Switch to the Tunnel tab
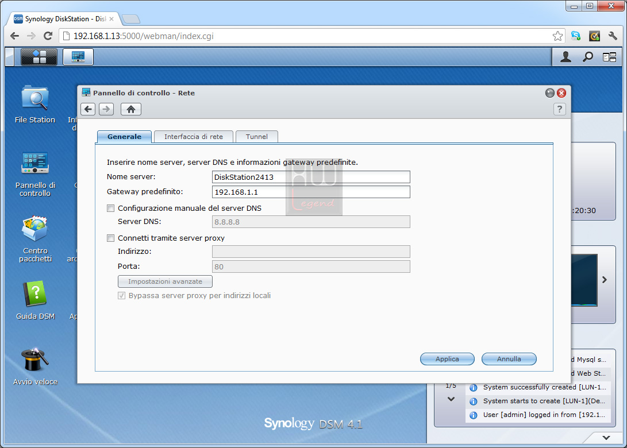This screenshot has height=448, width=627. pyautogui.click(x=257, y=137)
